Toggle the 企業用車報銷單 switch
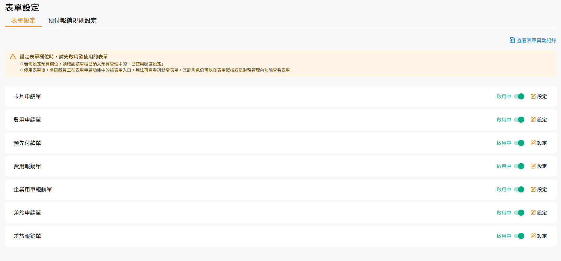561x261 pixels. click(x=519, y=189)
